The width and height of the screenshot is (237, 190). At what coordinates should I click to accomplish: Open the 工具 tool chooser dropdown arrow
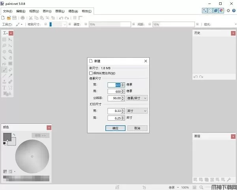click(22, 24)
